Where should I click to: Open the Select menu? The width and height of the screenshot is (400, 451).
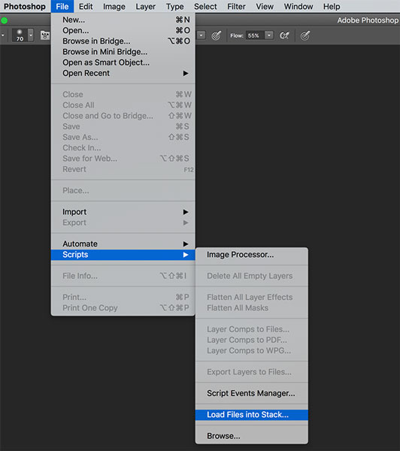coord(205,6)
